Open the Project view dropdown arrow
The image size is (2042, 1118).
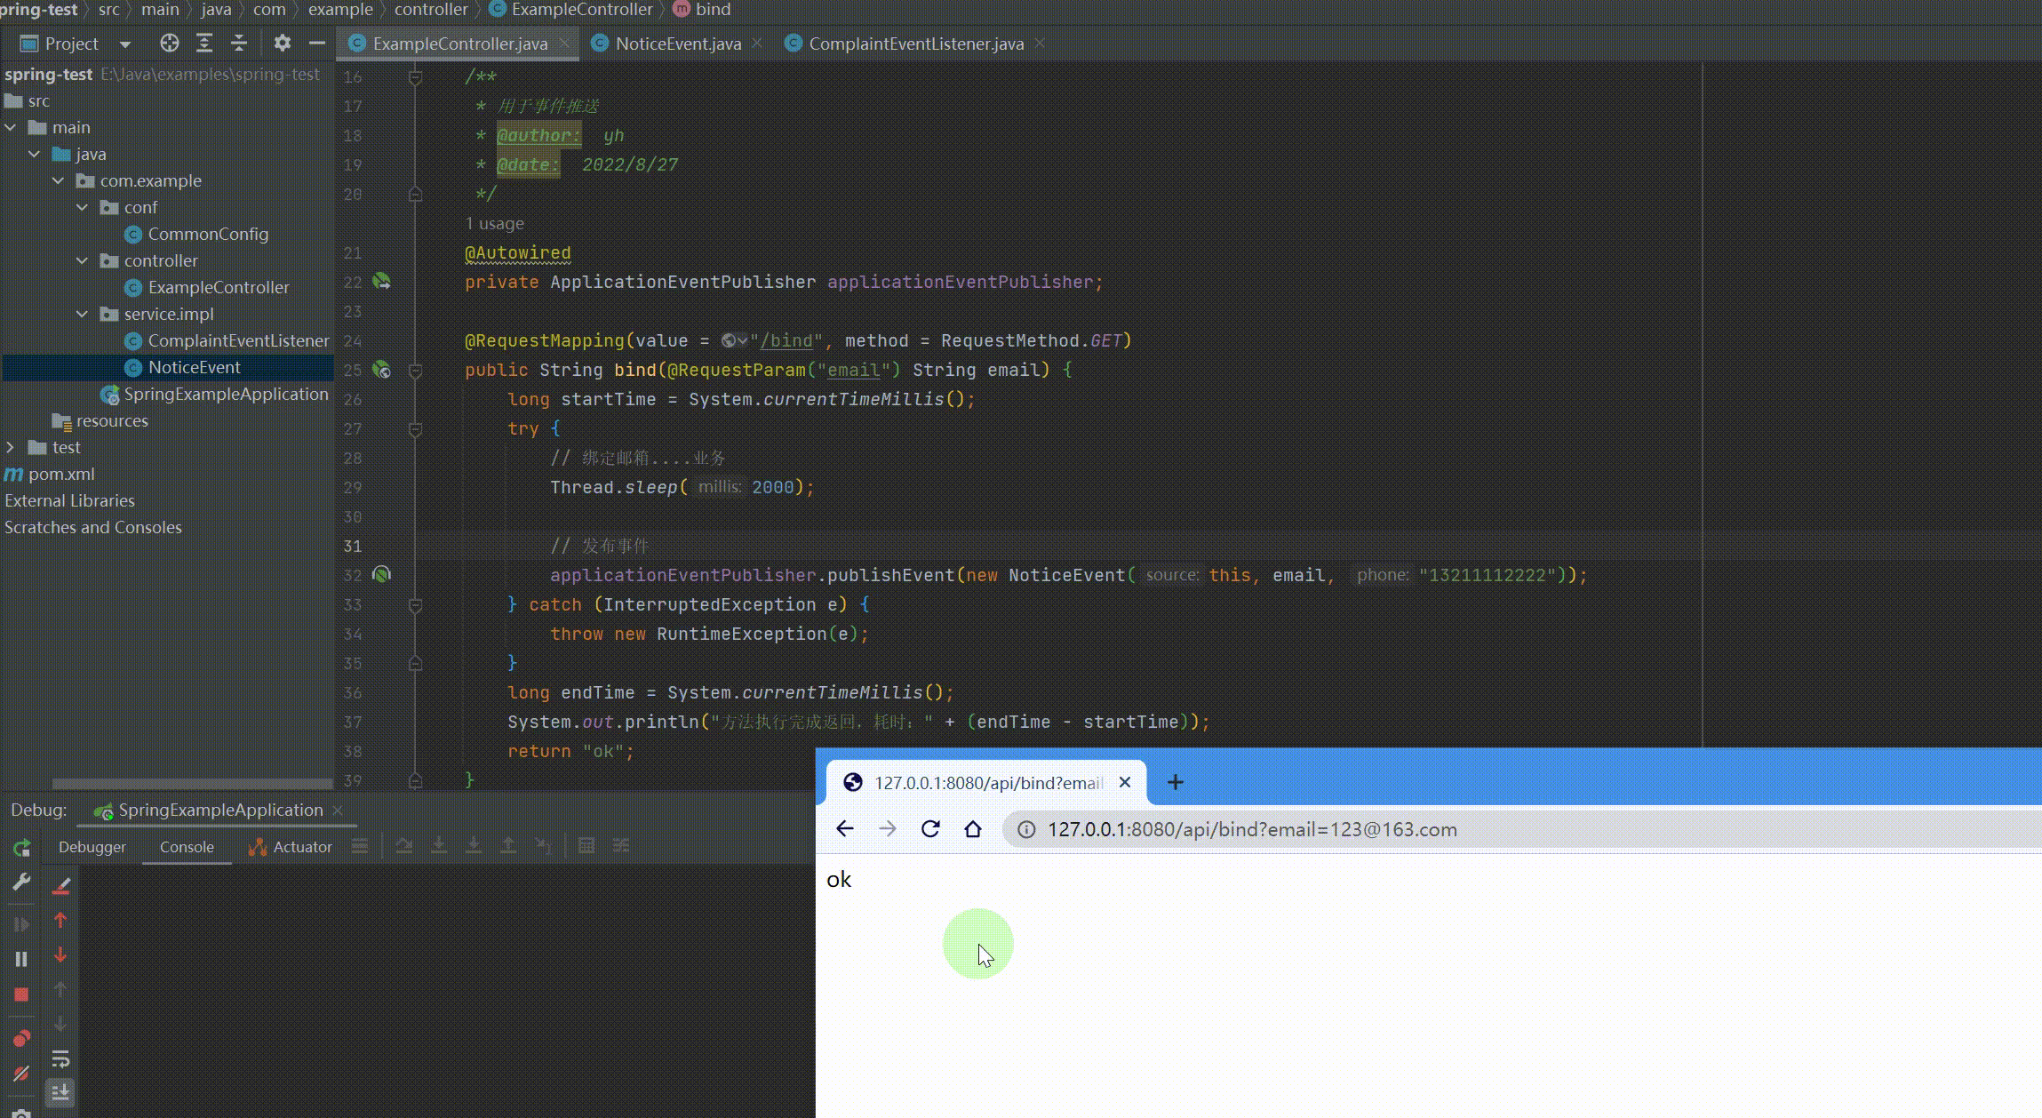tap(124, 44)
